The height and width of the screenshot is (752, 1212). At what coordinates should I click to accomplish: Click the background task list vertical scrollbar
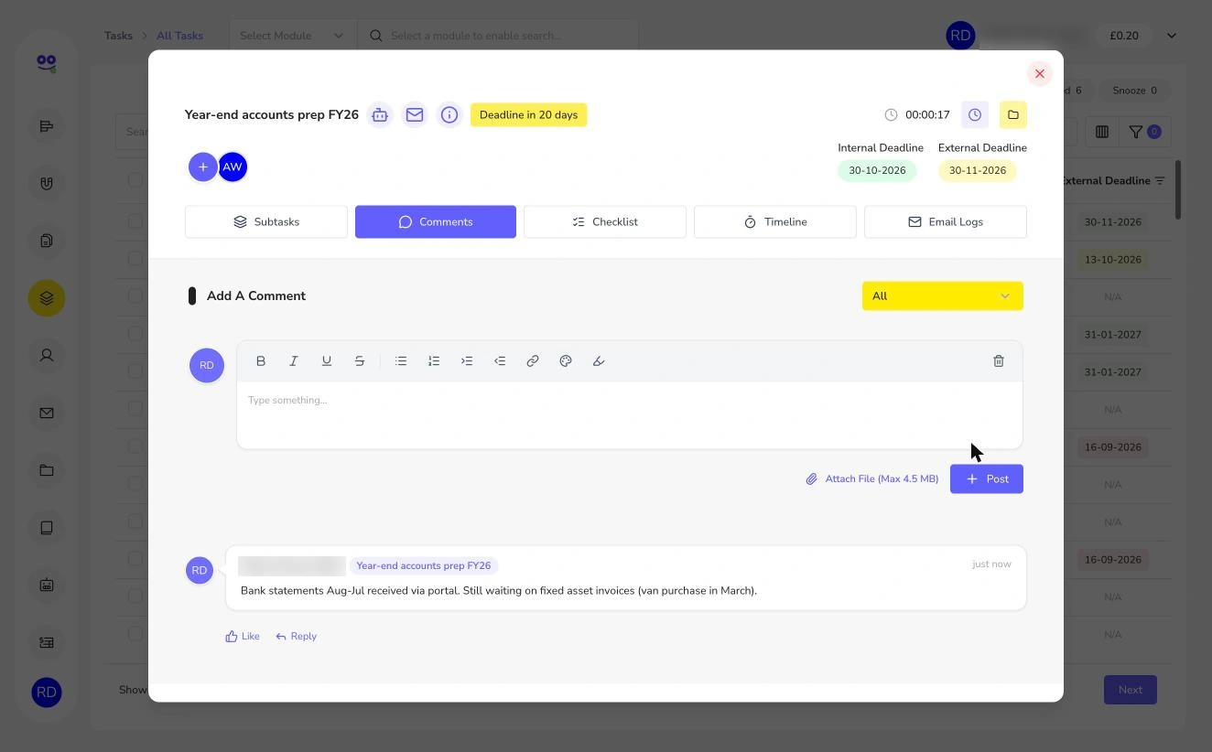[x=1178, y=190]
